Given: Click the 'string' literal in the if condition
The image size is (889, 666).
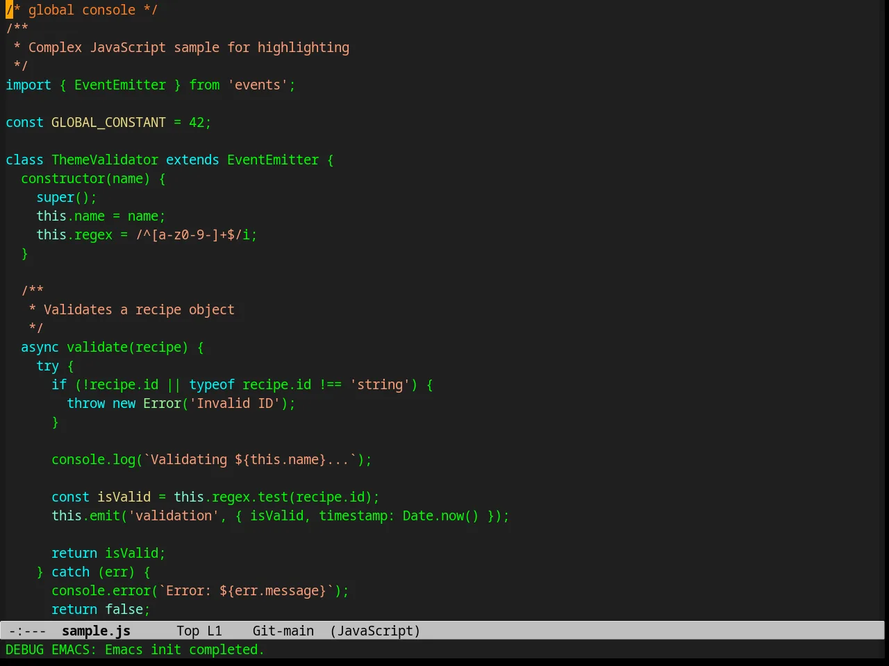Looking at the screenshot, I should click(x=380, y=384).
